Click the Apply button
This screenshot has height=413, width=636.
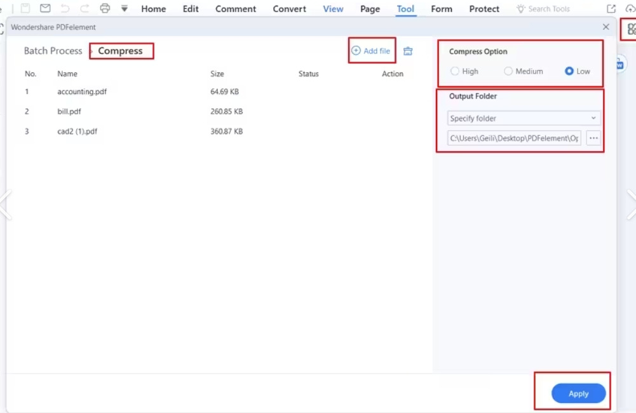coord(578,393)
